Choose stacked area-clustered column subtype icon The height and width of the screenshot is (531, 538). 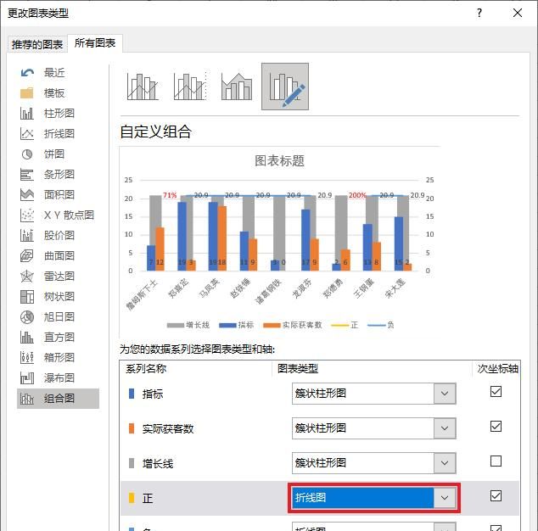coord(237,87)
